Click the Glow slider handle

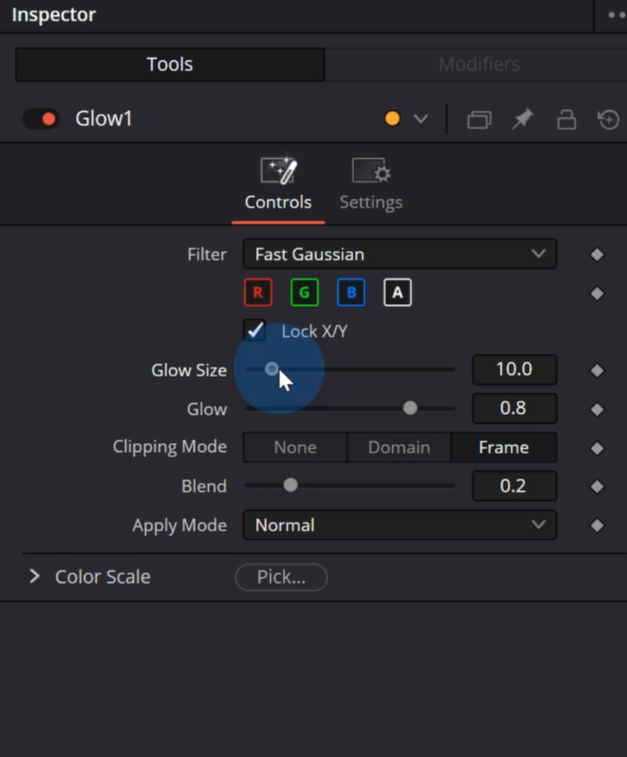click(410, 409)
